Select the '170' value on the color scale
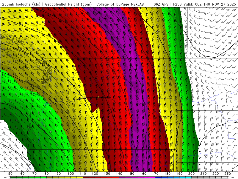The height and width of the screenshot is (179, 238). click(155, 174)
